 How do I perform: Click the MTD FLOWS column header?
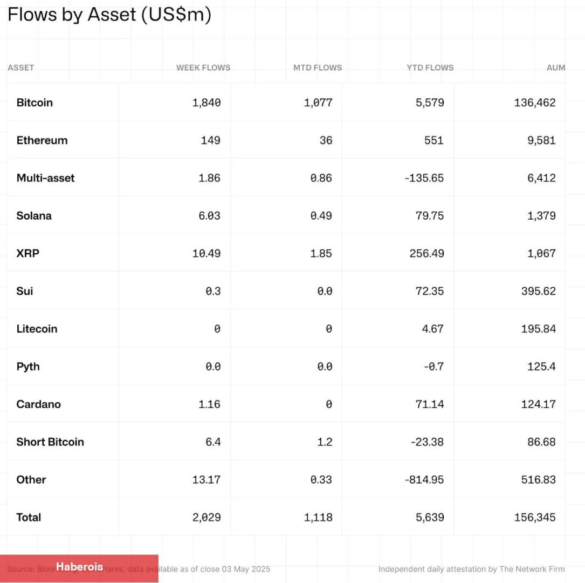[x=318, y=68]
